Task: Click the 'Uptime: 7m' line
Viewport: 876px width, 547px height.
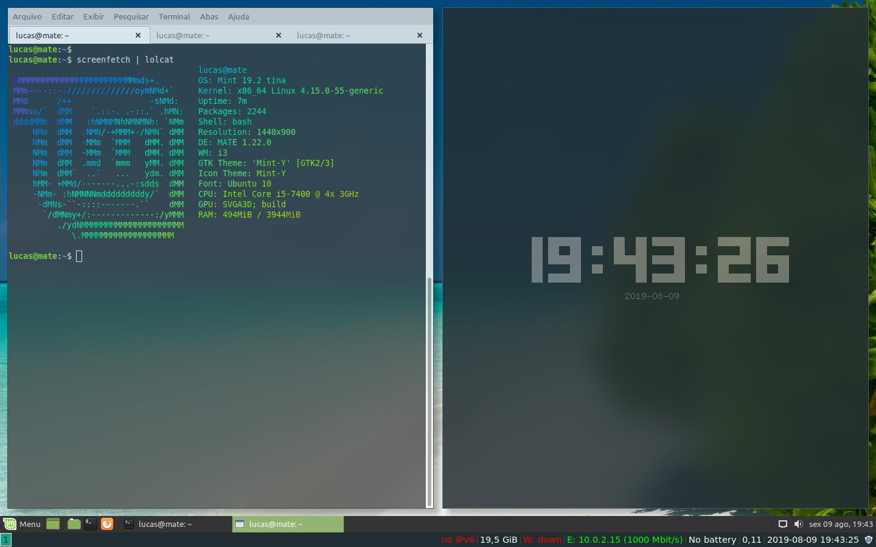Action: click(222, 101)
